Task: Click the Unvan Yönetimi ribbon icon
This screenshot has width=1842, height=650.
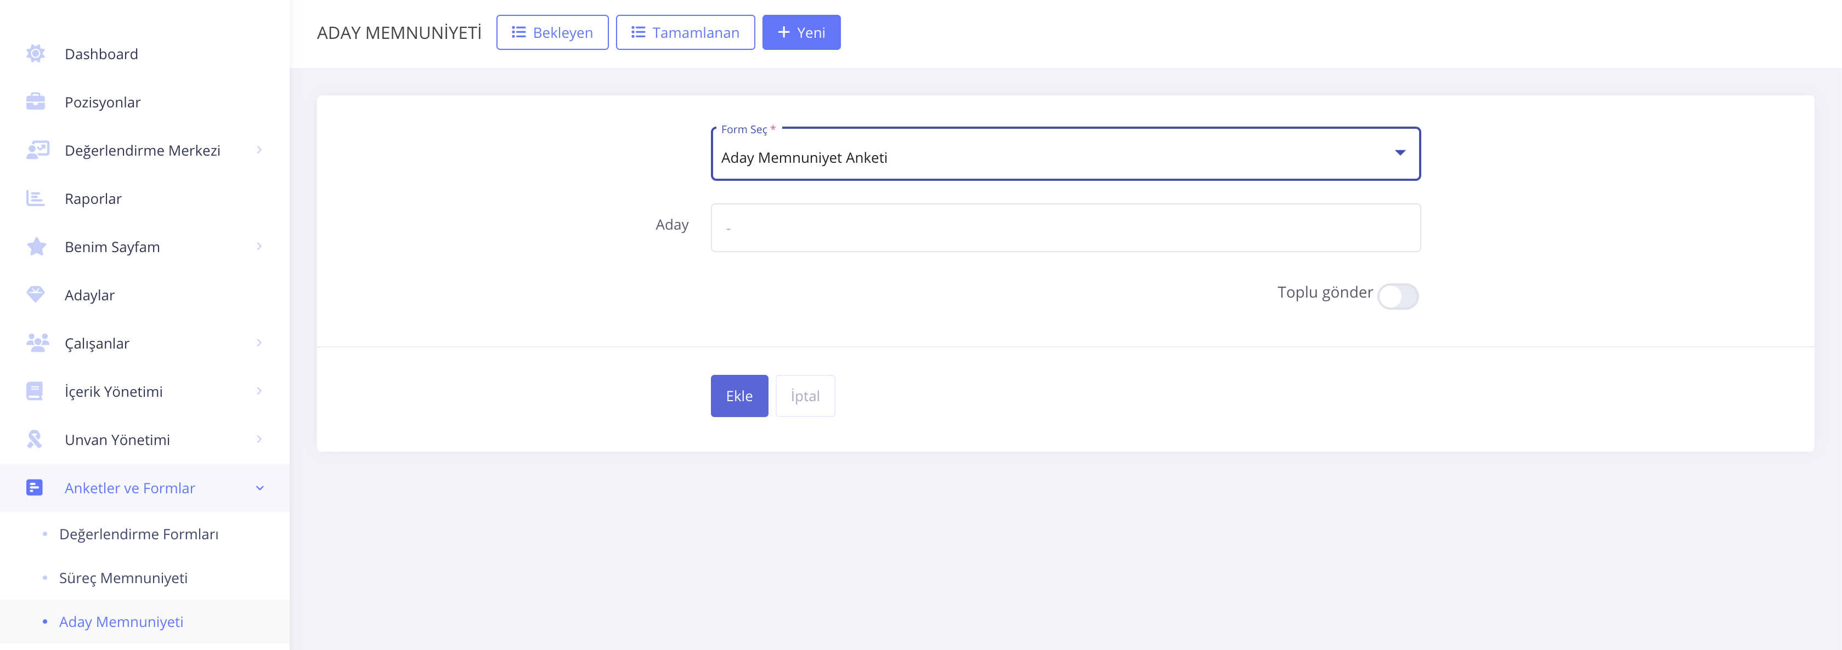Action: (35, 440)
